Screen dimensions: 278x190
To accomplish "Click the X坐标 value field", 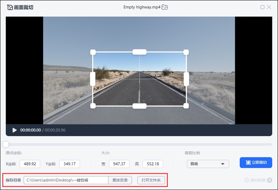I will [x=30, y=164].
